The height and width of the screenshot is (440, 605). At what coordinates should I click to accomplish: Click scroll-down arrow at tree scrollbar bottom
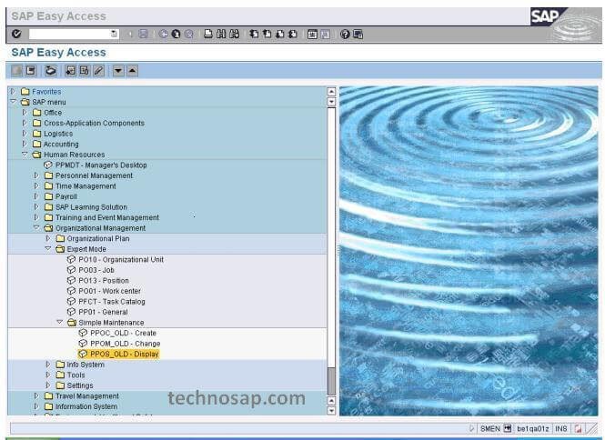331,411
